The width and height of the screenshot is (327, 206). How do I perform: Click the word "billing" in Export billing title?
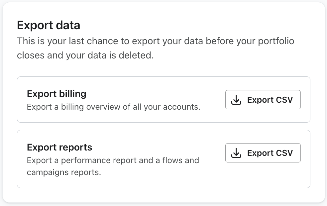72,94
